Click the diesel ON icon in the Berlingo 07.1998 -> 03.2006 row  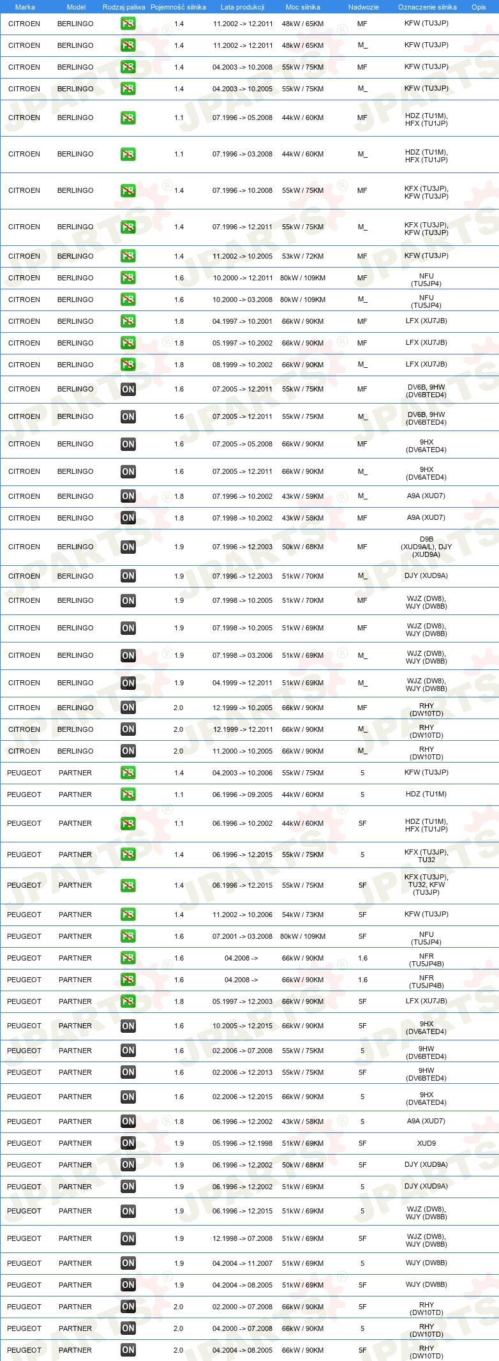tap(128, 655)
